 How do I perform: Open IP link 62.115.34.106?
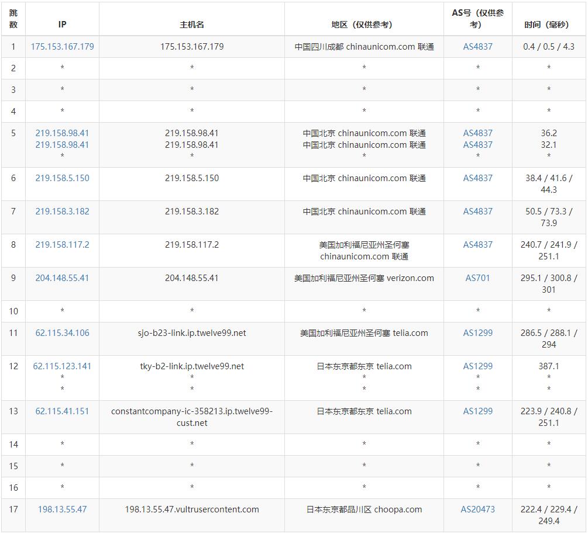click(x=62, y=333)
